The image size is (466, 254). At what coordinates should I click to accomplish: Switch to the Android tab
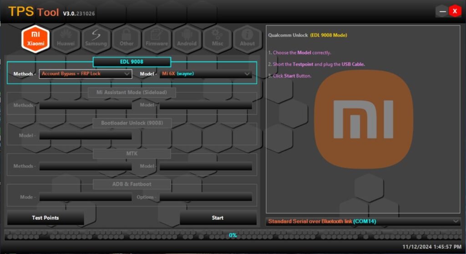pyautogui.click(x=187, y=39)
